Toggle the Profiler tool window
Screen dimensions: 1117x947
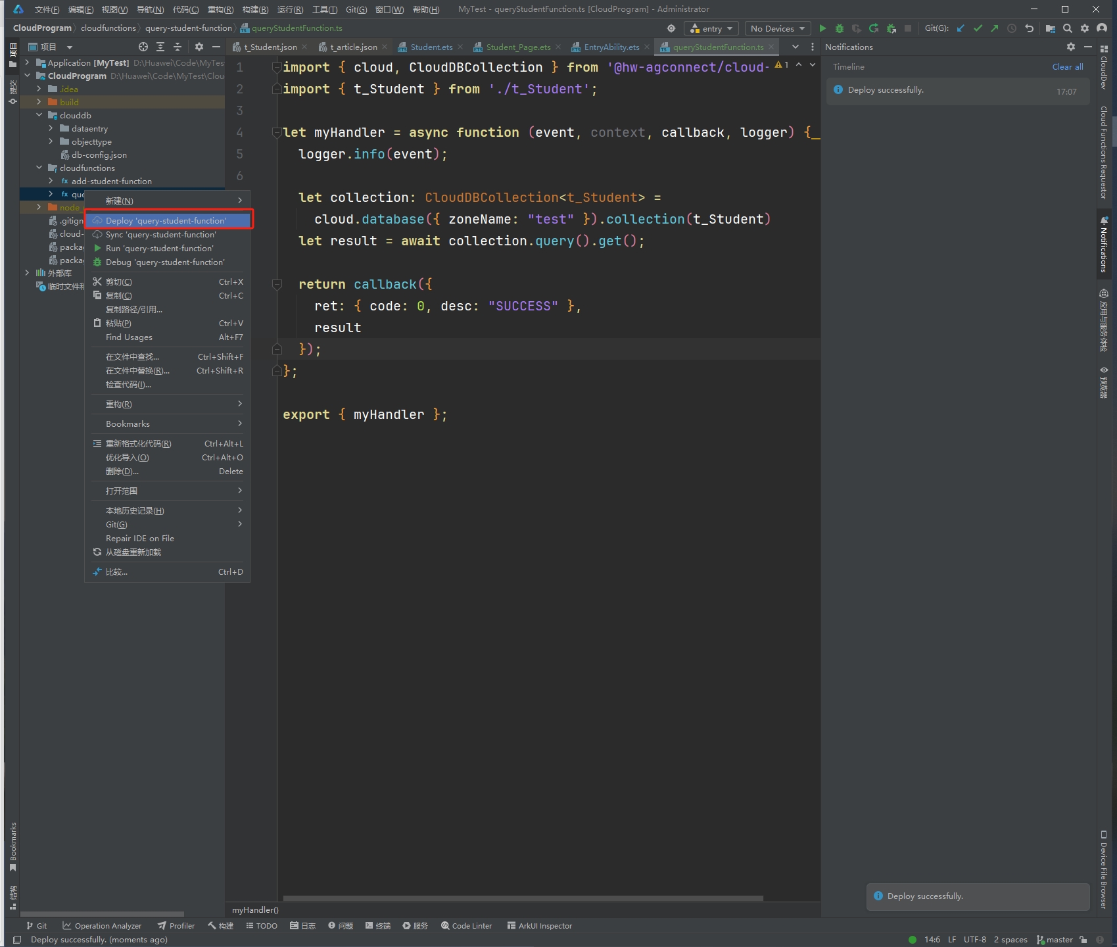point(176,925)
